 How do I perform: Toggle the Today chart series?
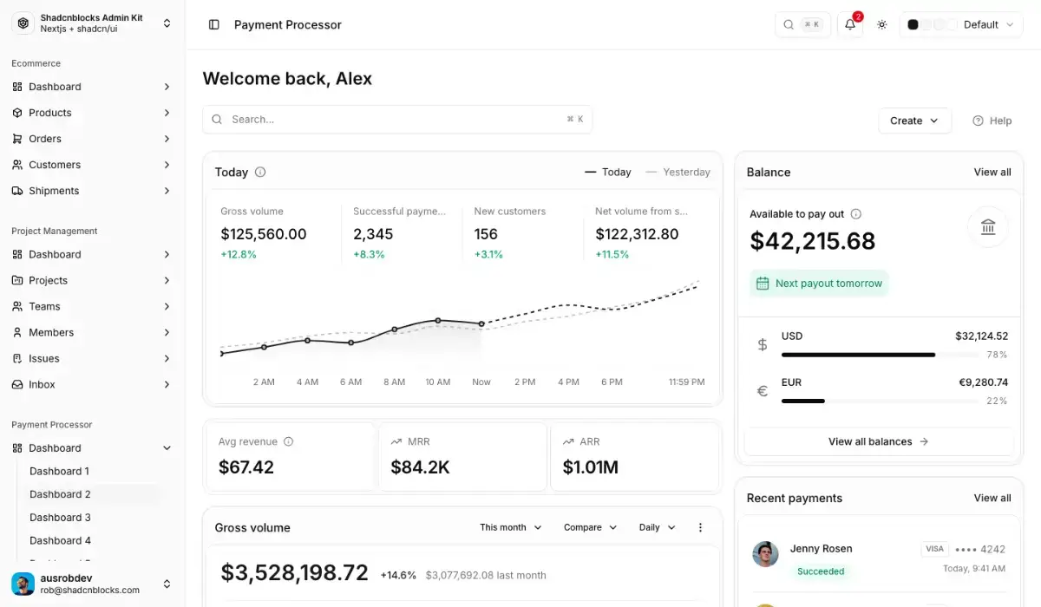coord(608,172)
